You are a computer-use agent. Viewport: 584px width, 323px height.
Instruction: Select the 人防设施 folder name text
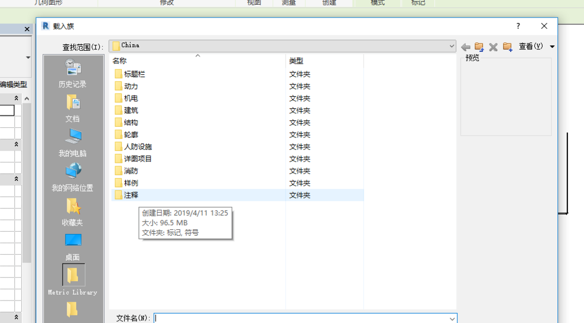138,146
